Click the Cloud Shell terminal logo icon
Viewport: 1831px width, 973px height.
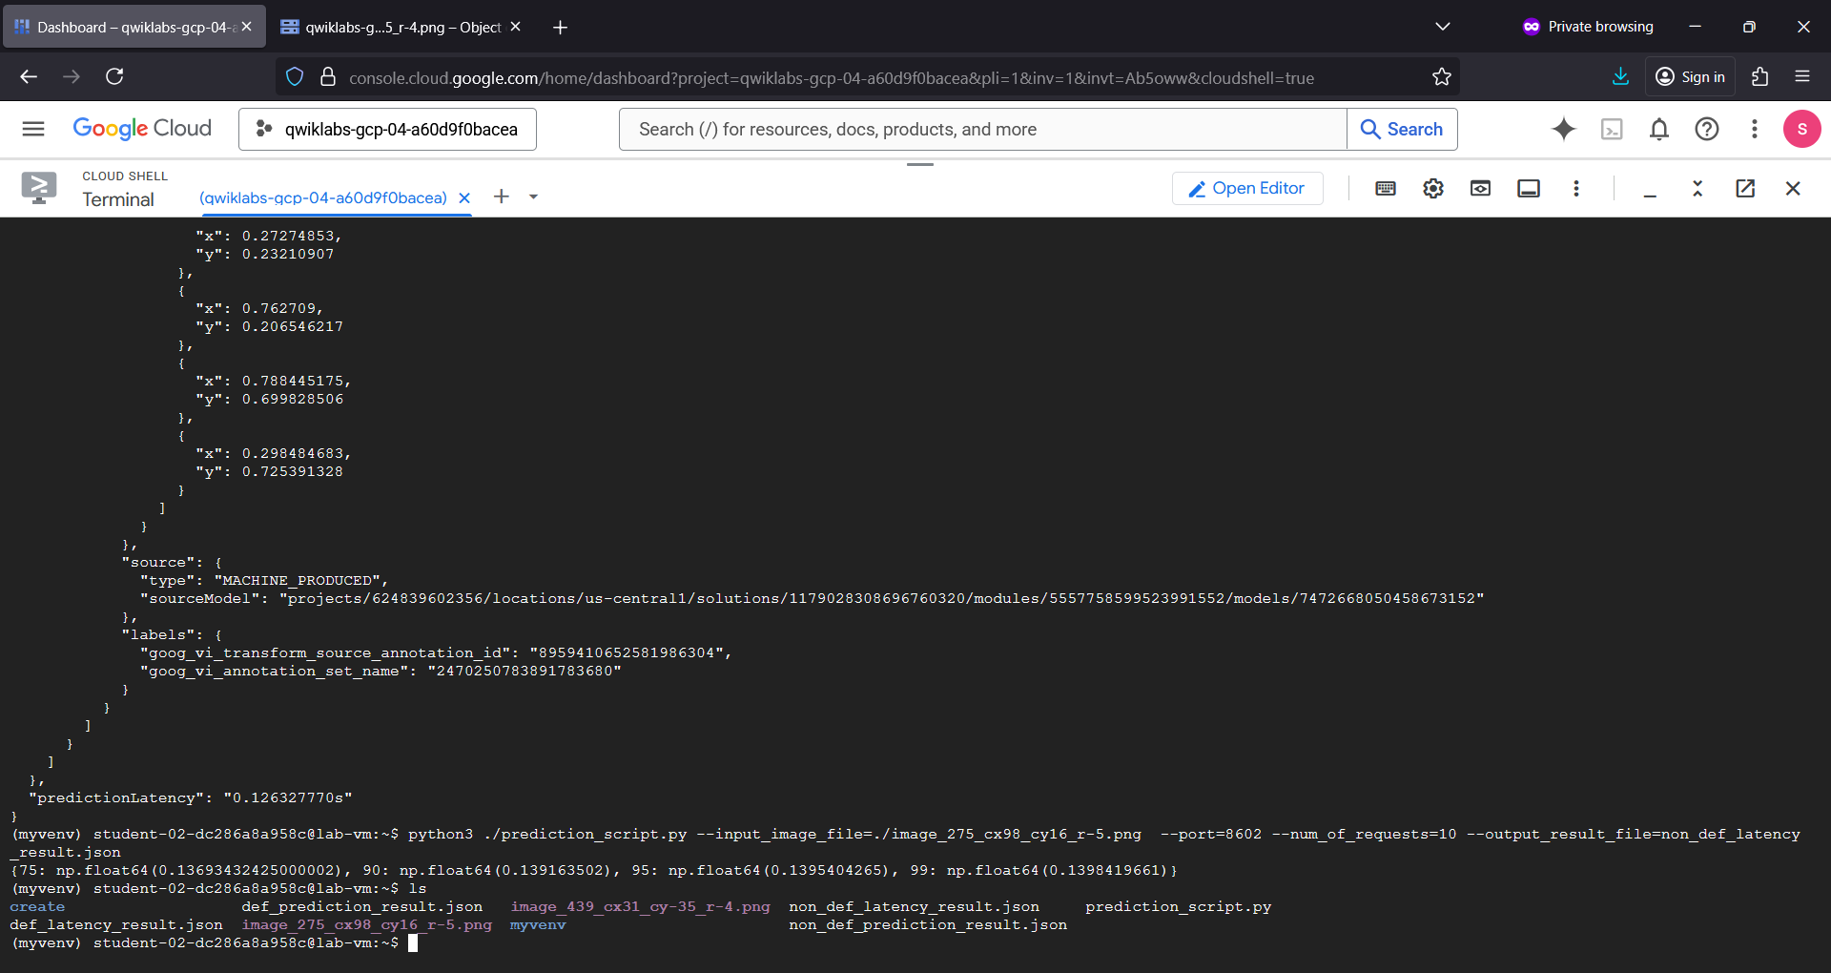(39, 188)
